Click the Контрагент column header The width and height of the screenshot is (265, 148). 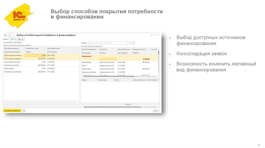(108, 50)
